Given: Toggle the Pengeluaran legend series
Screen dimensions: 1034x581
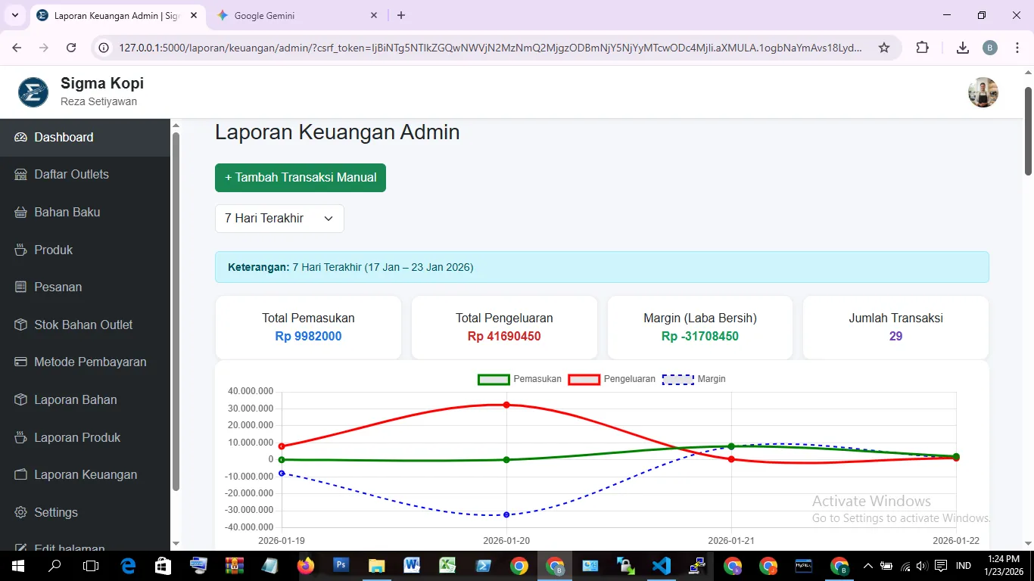Looking at the screenshot, I should pos(612,379).
